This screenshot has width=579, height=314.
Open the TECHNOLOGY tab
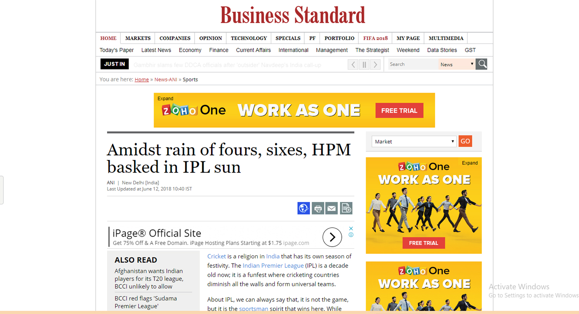tap(249, 38)
